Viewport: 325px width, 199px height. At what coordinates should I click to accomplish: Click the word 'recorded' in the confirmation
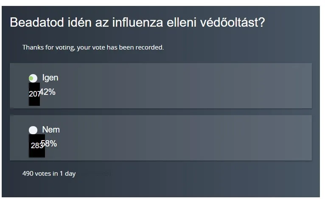pos(148,47)
